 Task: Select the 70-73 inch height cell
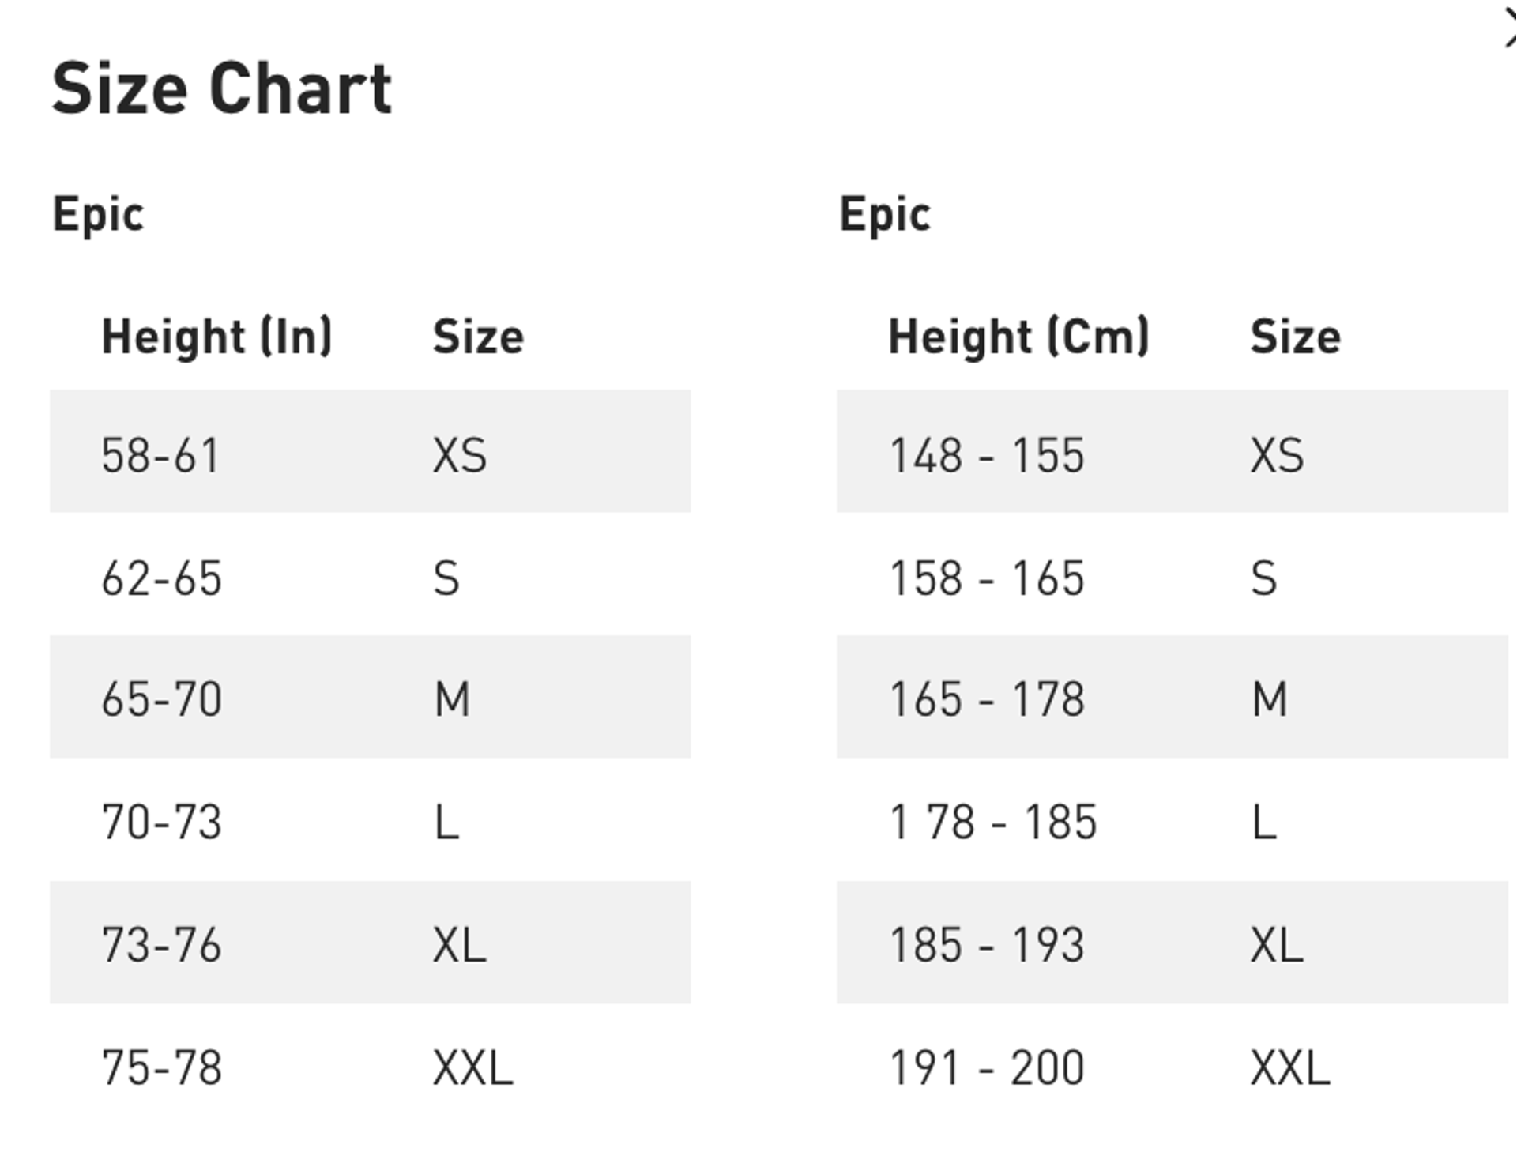[x=161, y=822]
